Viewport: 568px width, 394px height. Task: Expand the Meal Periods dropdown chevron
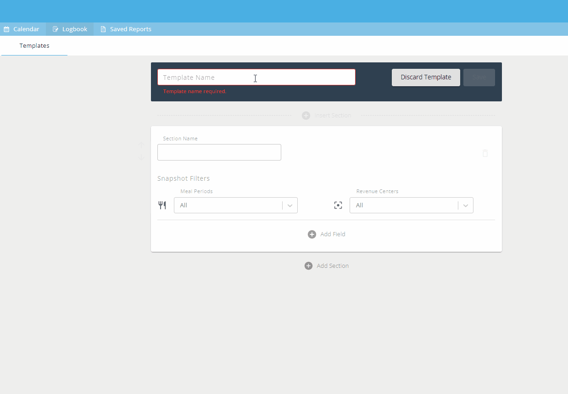coord(290,205)
